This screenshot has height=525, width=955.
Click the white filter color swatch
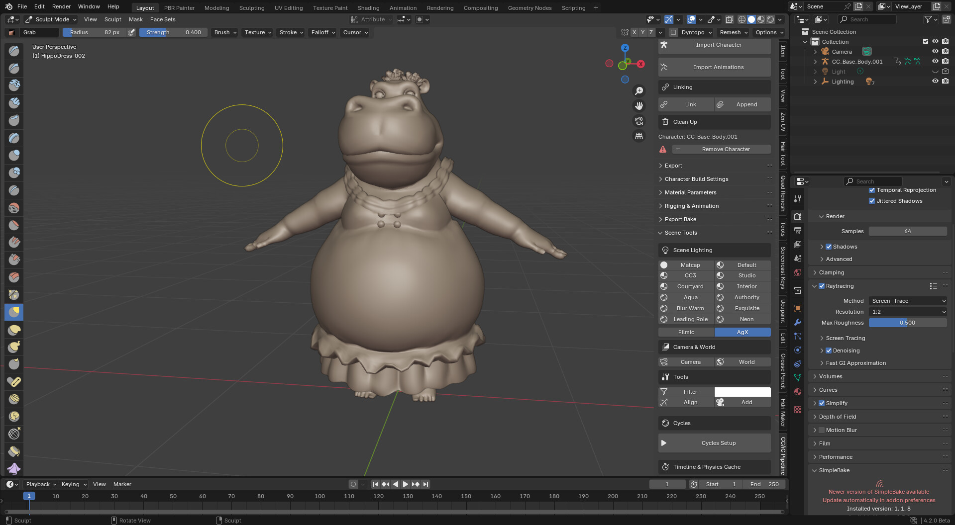743,392
